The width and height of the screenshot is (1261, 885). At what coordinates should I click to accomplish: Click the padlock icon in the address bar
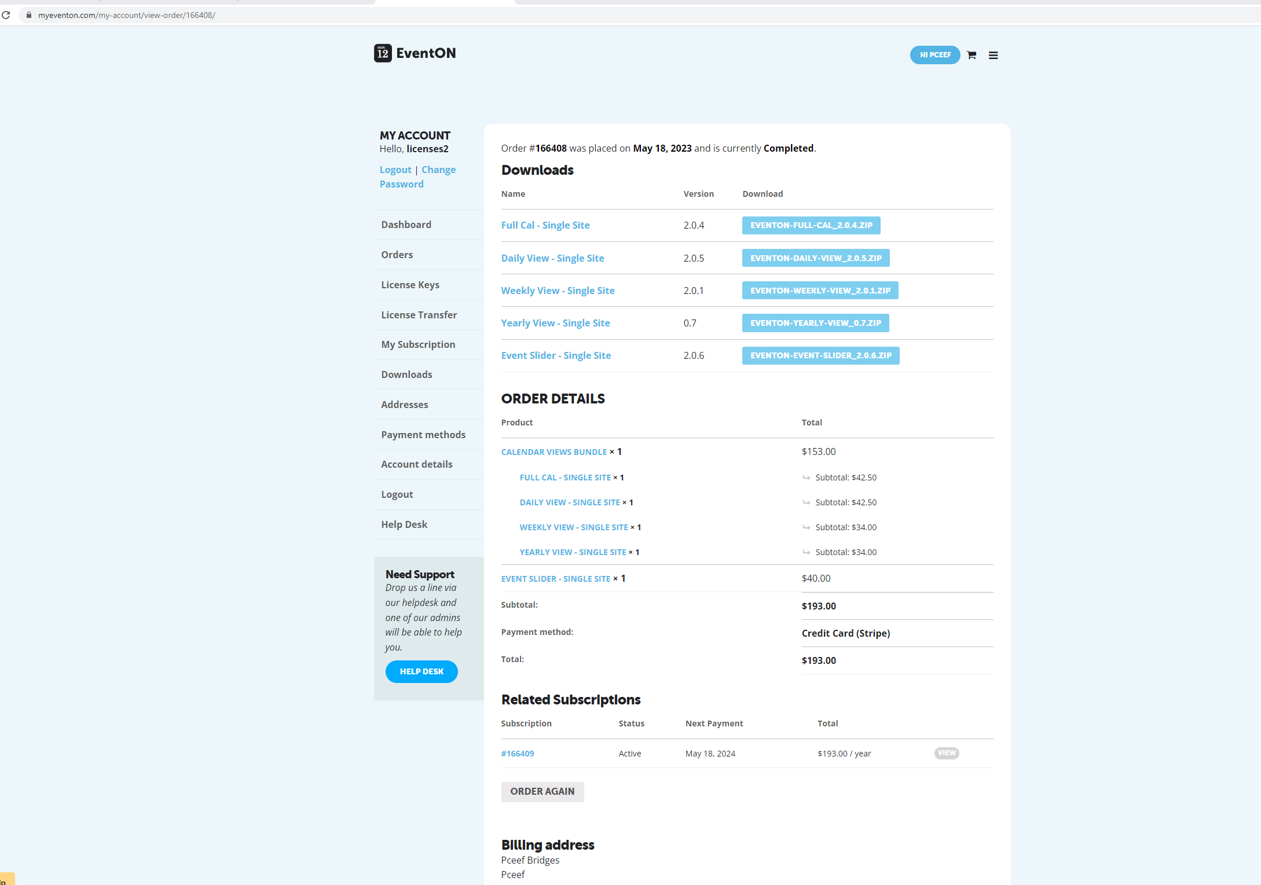click(28, 15)
